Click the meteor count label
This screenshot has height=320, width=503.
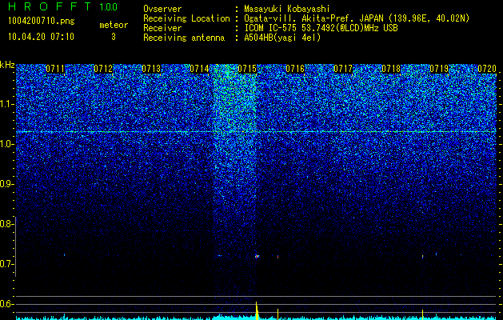click(114, 25)
